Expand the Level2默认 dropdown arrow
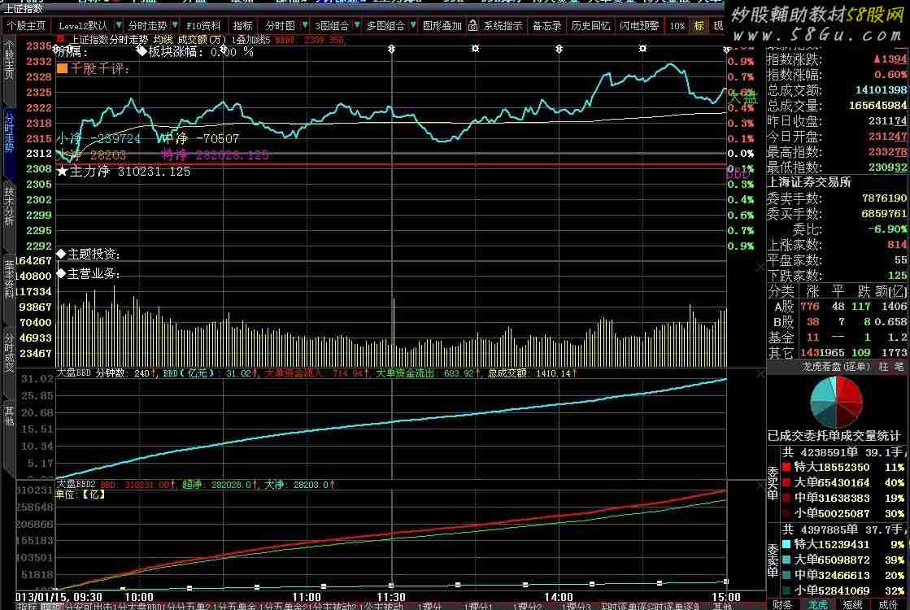Image resolution: width=910 pixels, height=610 pixels. [119, 25]
